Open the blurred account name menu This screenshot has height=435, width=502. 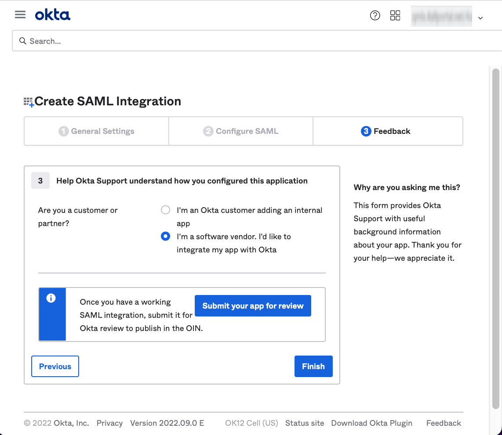click(x=441, y=16)
